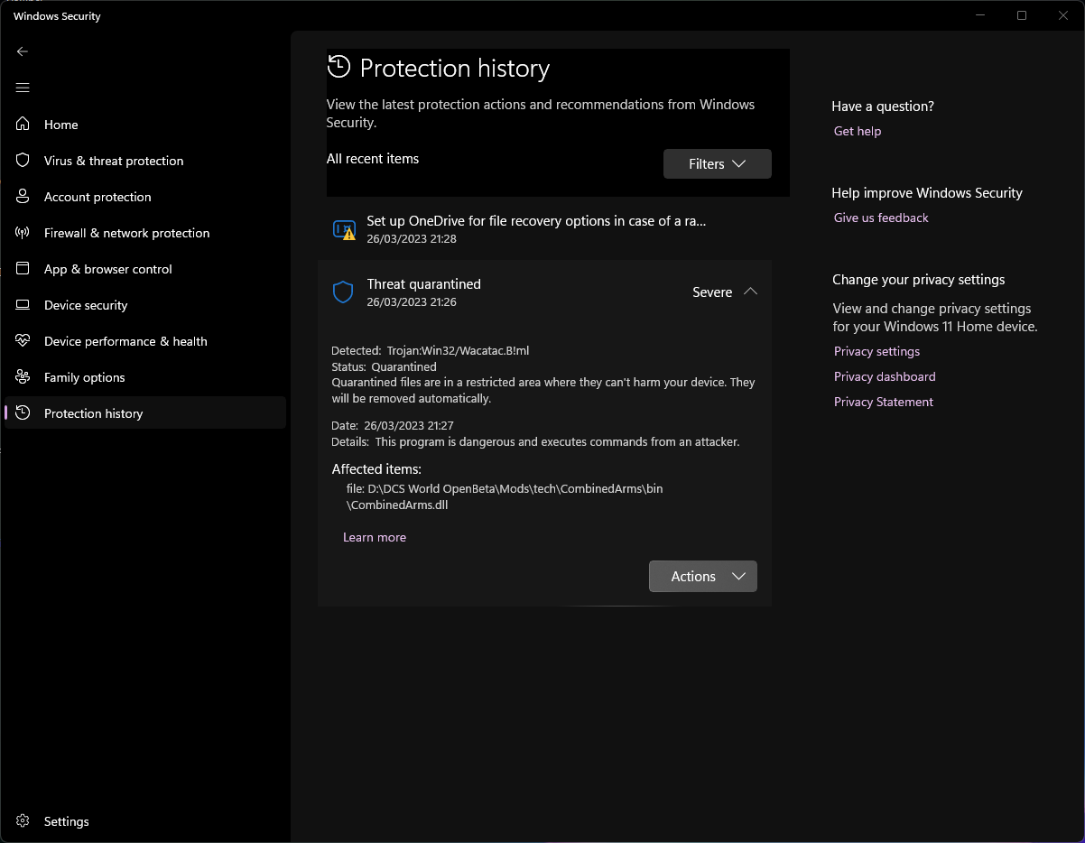
Task: Click the Settings gear icon
Action: (23, 821)
